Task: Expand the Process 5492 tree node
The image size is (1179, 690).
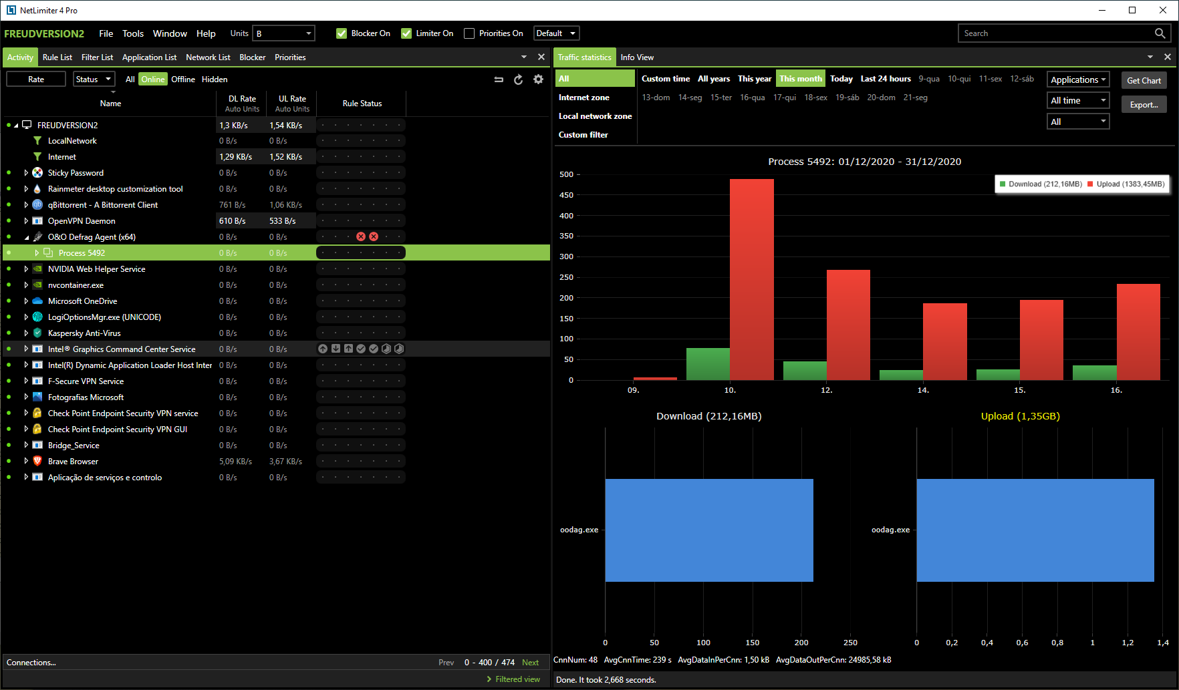Action: pos(37,253)
